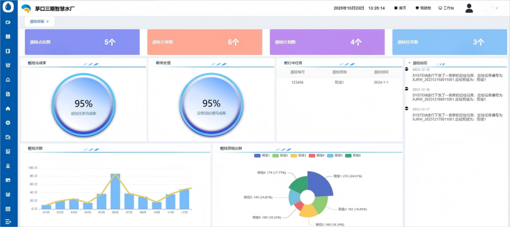Open the sidebar icon directly below the camera
The height and width of the screenshot is (227, 510).
tap(8, 36)
